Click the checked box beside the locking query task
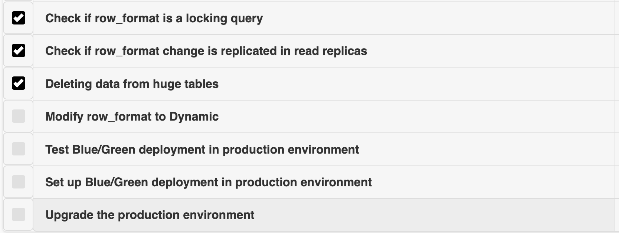The height and width of the screenshot is (233, 619). click(x=19, y=18)
